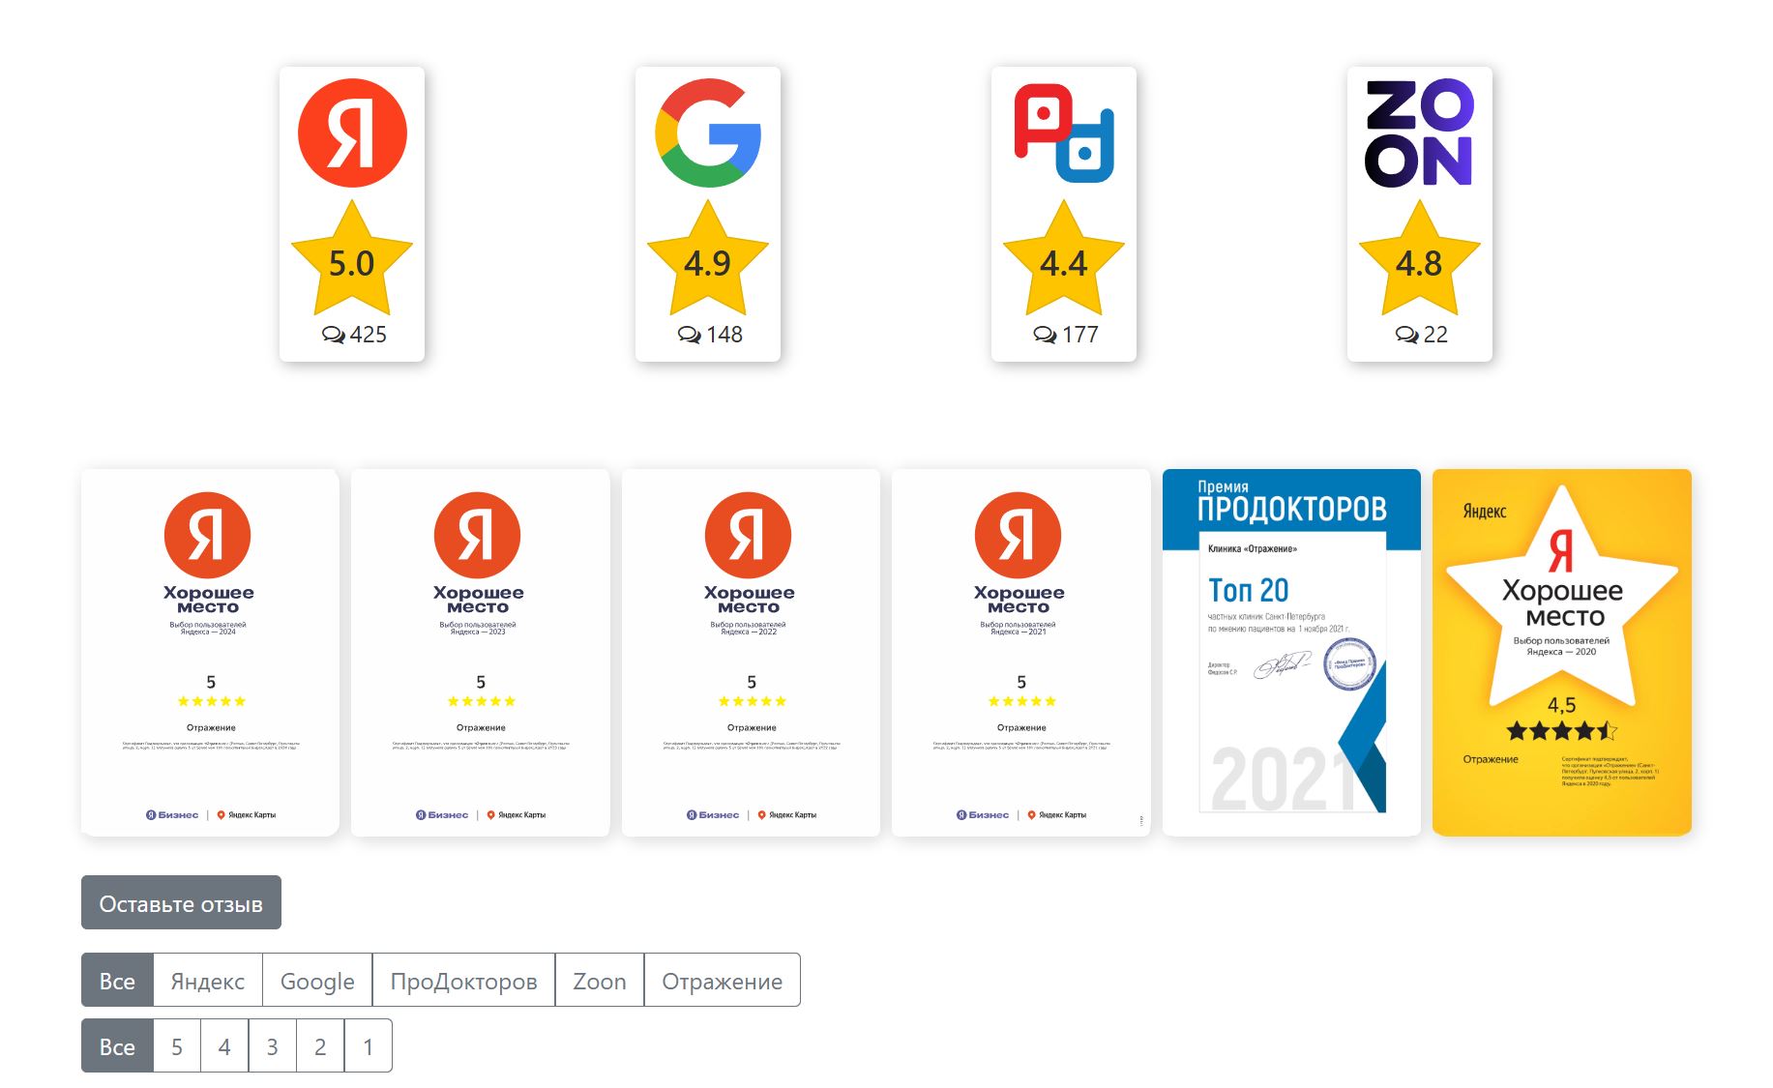Select the 'Все' source filter
Image resolution: width=1773 pixels, height=1088 pixels.
pyautogui.click(x=117, y=980)
